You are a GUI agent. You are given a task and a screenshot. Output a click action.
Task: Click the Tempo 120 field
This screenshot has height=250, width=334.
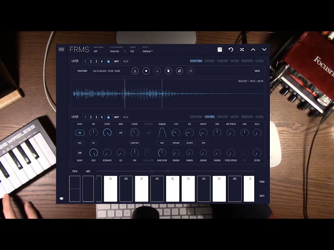(x=132, y=51)
